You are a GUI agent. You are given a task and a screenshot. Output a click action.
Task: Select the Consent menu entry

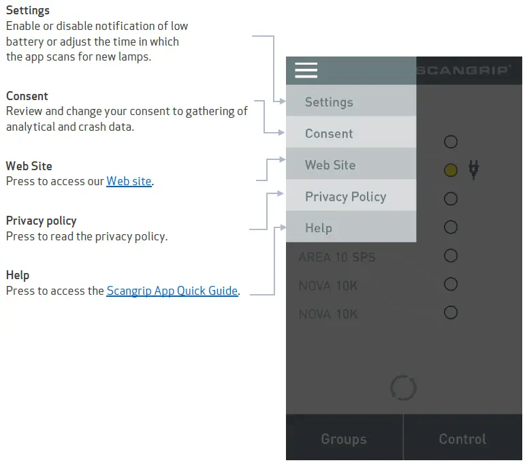351,132
